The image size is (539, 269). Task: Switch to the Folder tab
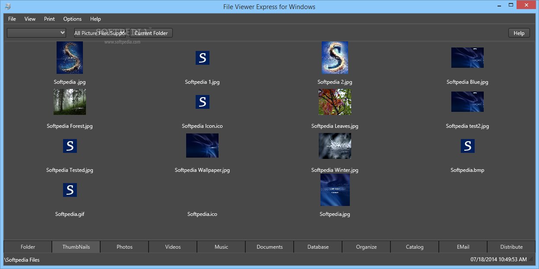pos(28,247)
